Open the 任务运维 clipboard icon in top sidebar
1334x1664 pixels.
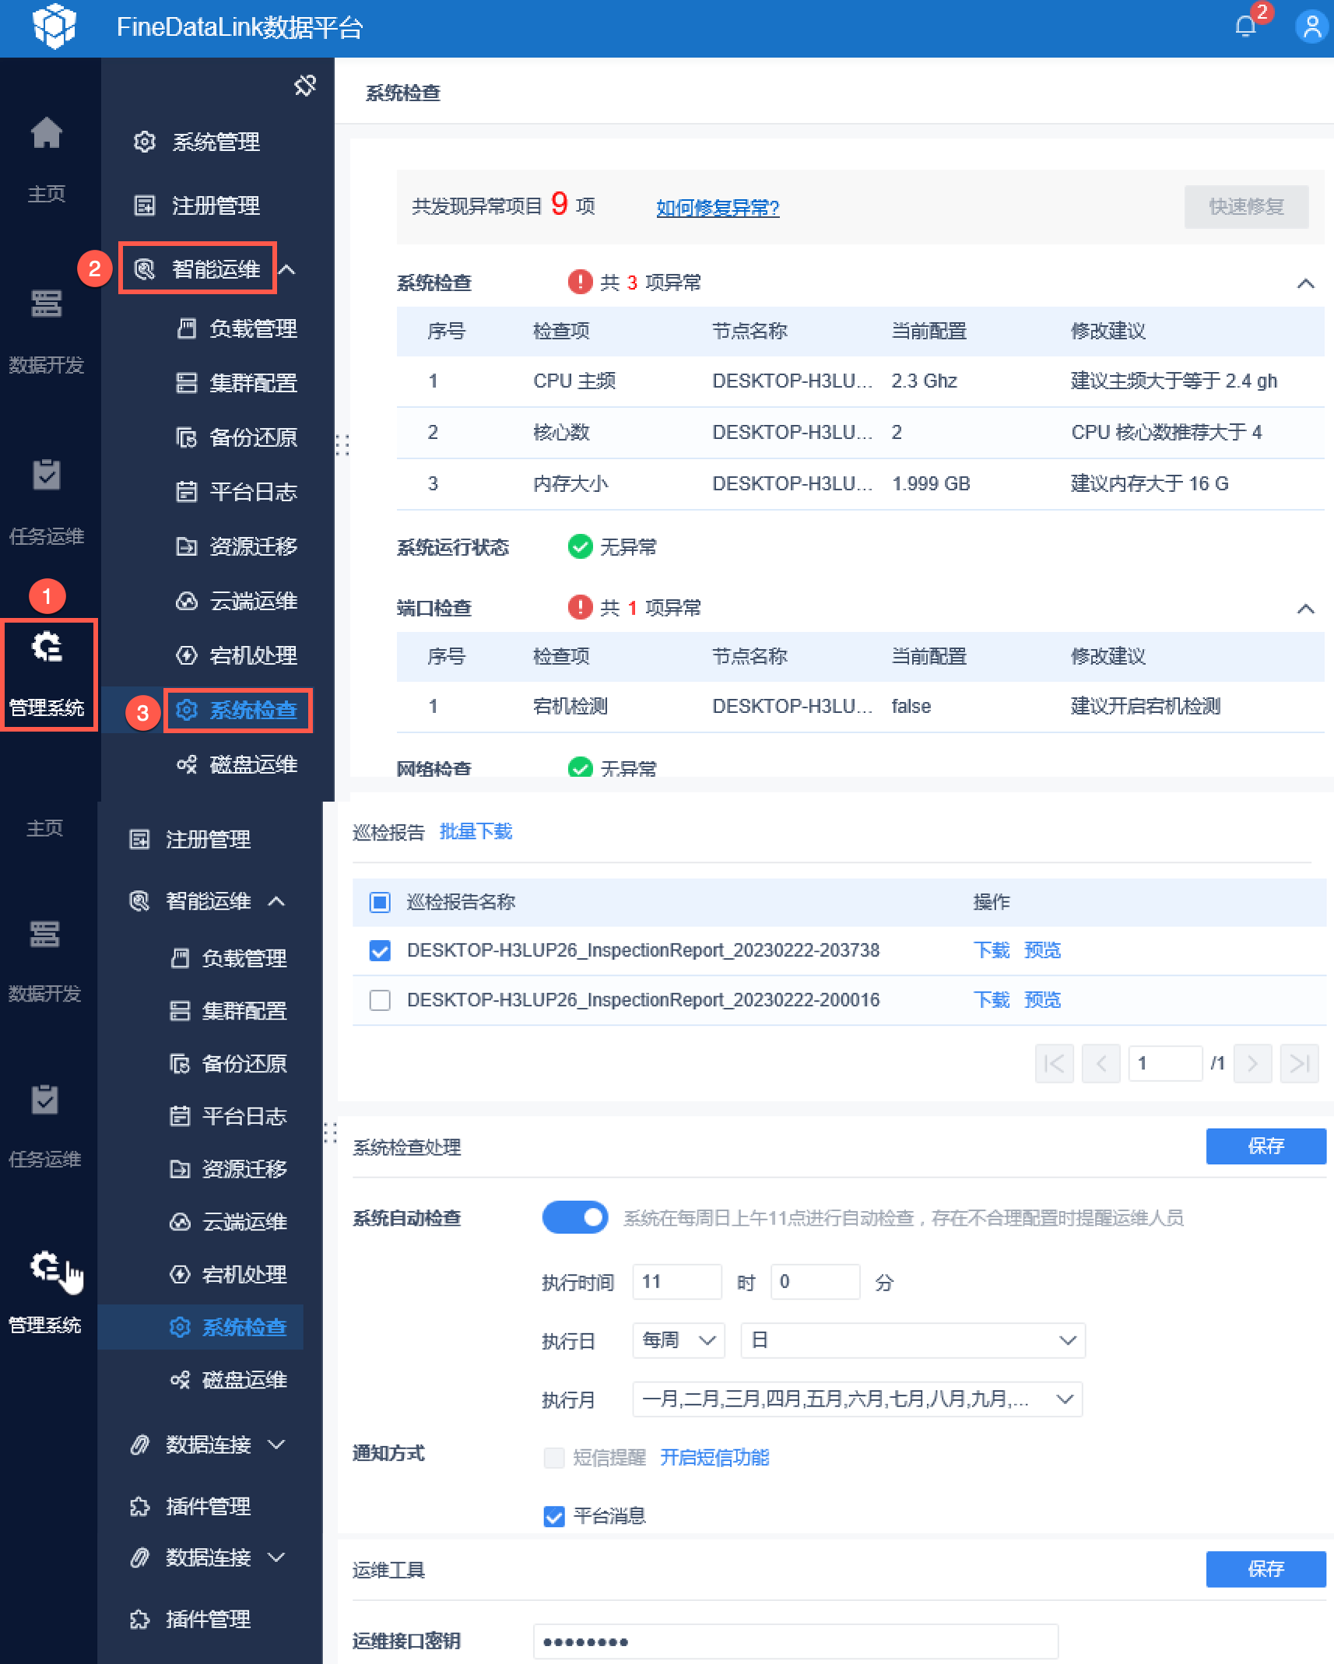pyautogui.click(x=46, y=474)
